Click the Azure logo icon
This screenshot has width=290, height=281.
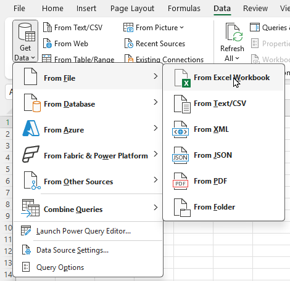click(31, 128)
